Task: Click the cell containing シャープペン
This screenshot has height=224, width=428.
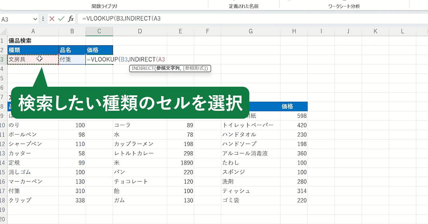Action: pyautogui.click(x=33, y=144)
